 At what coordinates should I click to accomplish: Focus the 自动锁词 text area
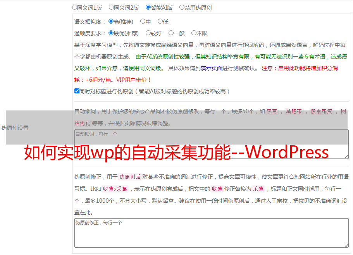[x=212, y=144]
